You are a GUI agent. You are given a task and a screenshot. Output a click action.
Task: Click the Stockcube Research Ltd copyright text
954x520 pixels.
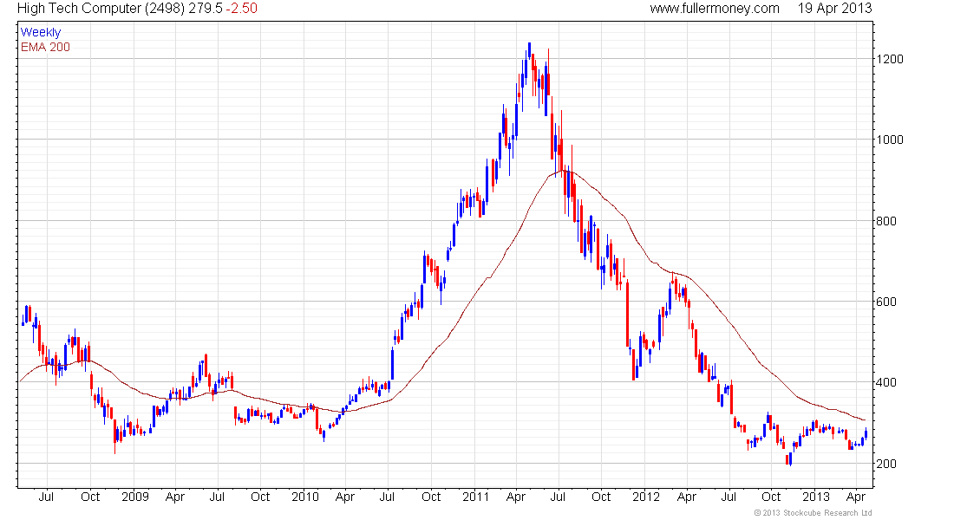813,513
